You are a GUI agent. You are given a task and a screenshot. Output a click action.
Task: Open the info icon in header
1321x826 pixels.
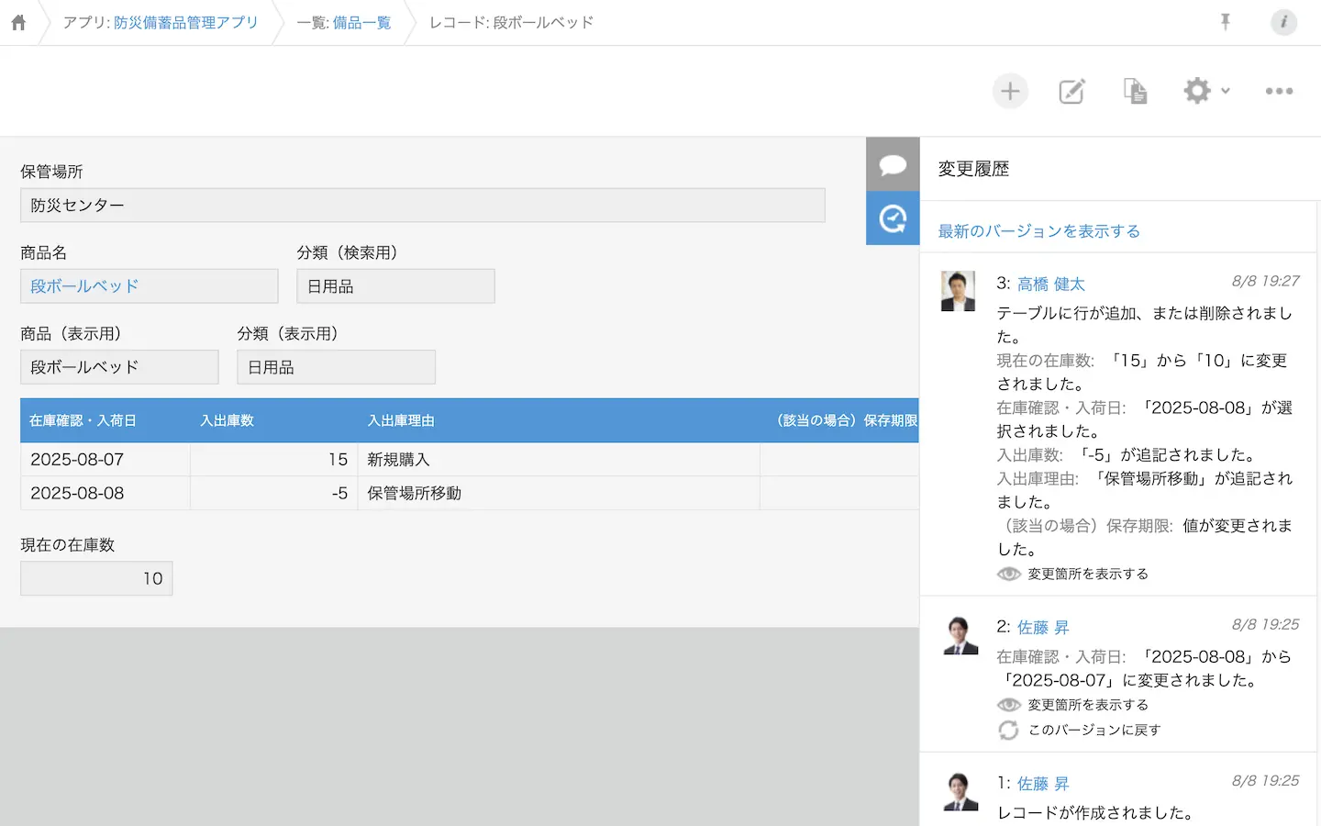(x=1283, y=22)
